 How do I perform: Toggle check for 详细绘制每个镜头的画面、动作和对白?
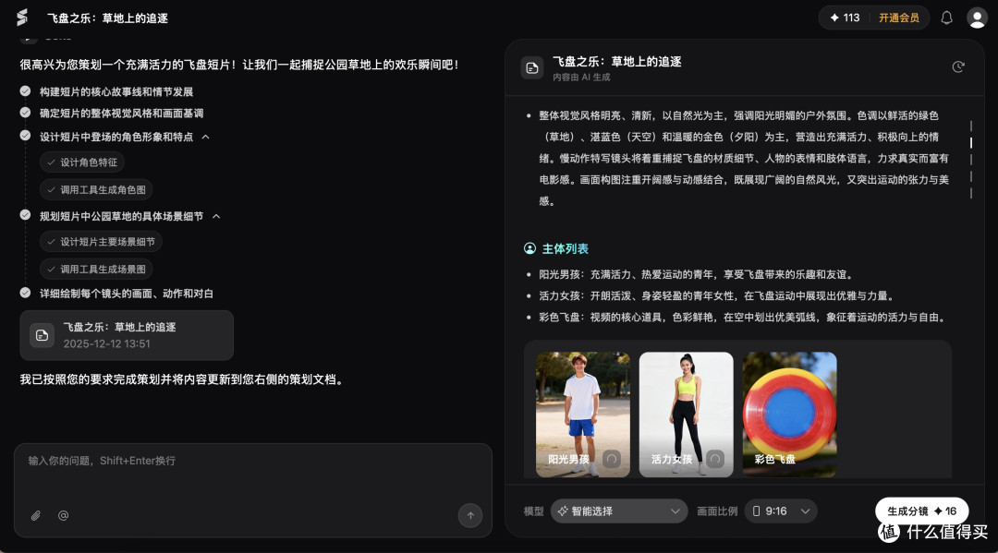[x=26, y=293]
